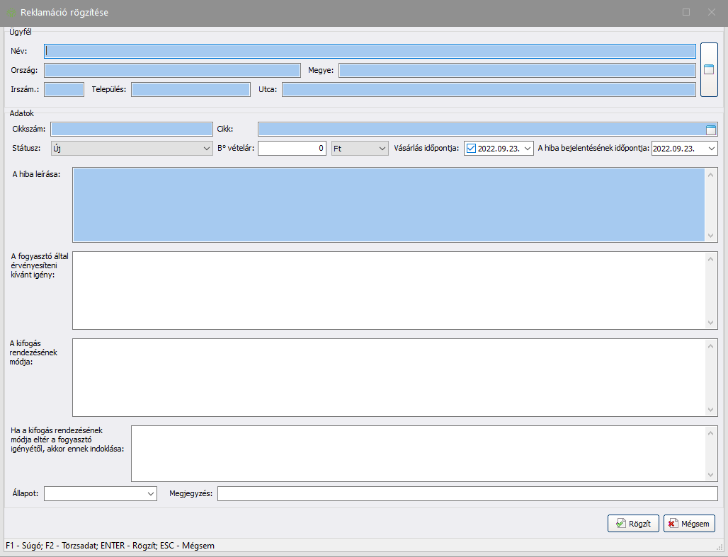This screenshot has width=728, height=557.
Task: Expand the Ft currency dropdown
Action: click(x=382, y=148)
